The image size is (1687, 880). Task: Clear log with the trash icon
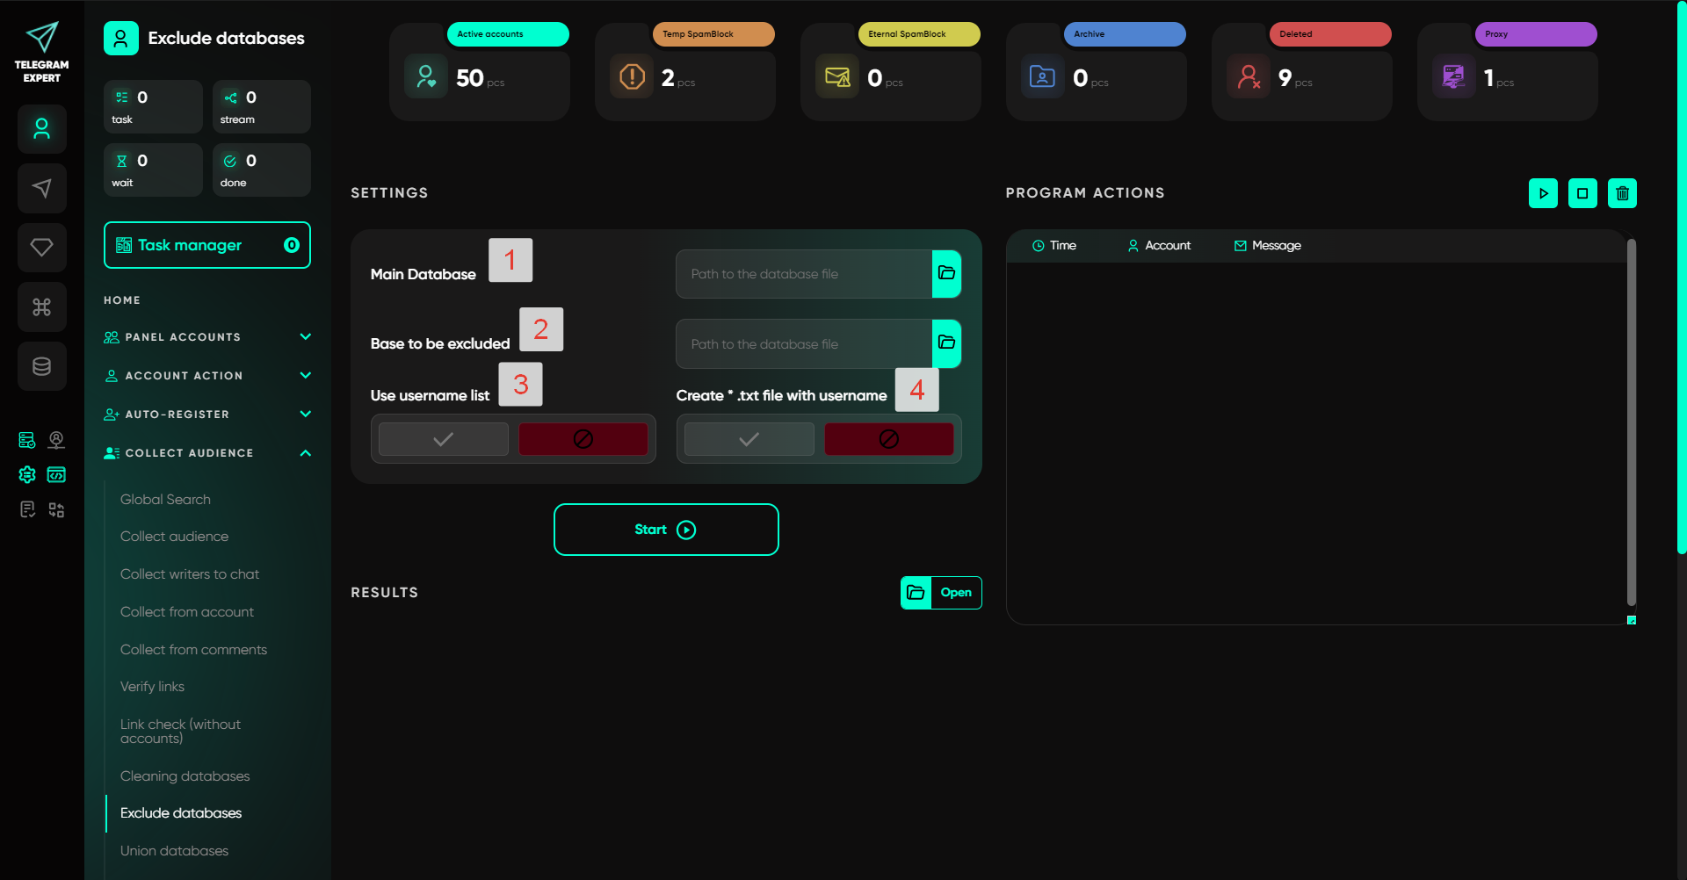(x=1622, y=193)
